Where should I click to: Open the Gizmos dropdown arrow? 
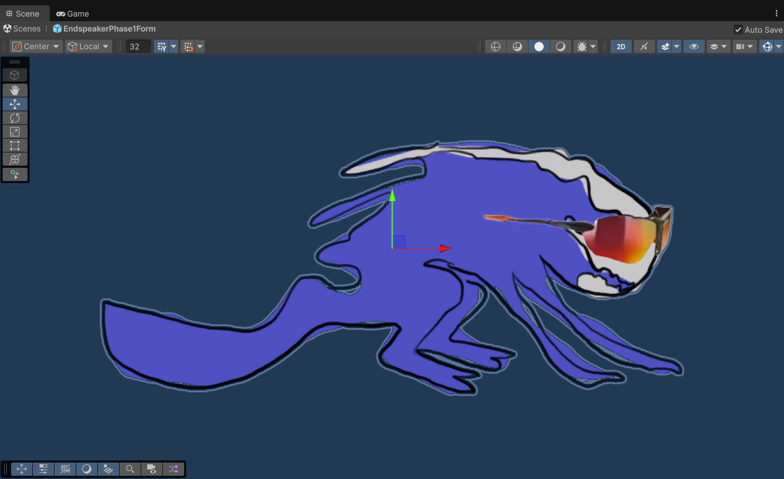(x=779, y=47)
